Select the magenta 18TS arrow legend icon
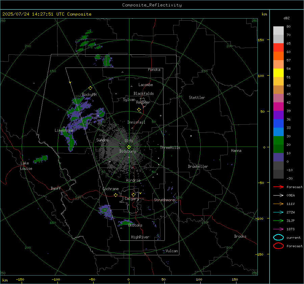Image resolution: width=304 pixels, height=284 pixels. point(278,229)
